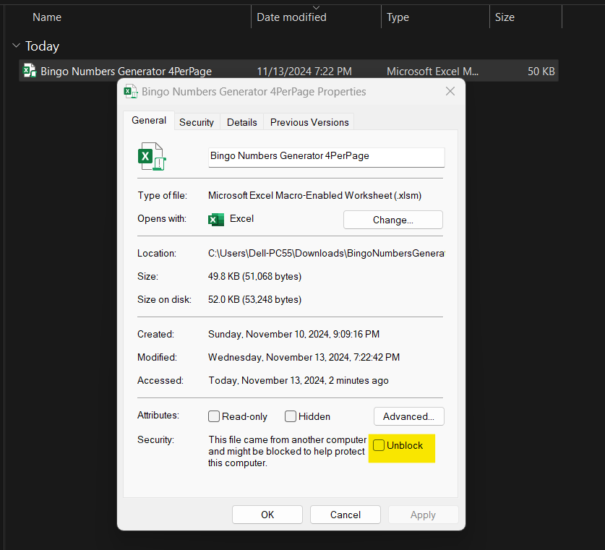Image resolution: width=605 pixels, height=550 pixels.
Task: Switch to the Security tab
Action: [x=197, y=122]
